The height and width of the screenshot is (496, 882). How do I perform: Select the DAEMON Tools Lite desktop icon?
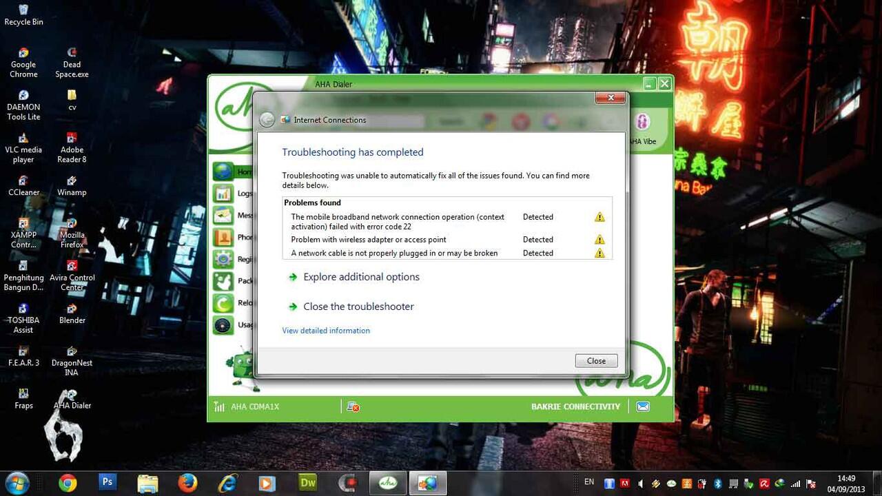click(23, 105)
